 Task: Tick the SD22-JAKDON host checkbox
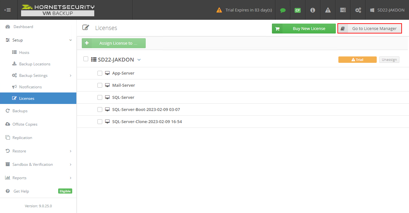click(x=86, y=59)
